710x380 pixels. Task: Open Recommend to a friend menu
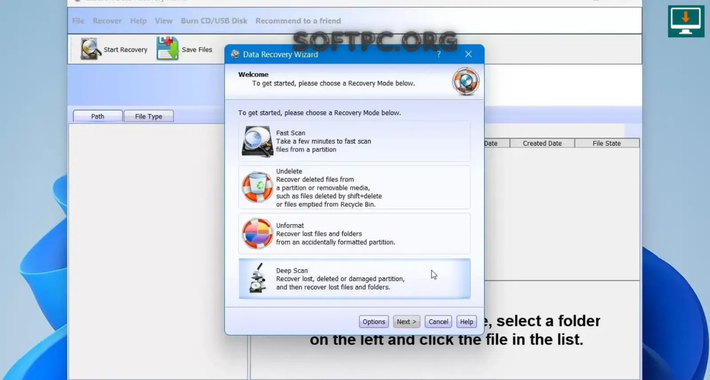click(x=298, y=21)
